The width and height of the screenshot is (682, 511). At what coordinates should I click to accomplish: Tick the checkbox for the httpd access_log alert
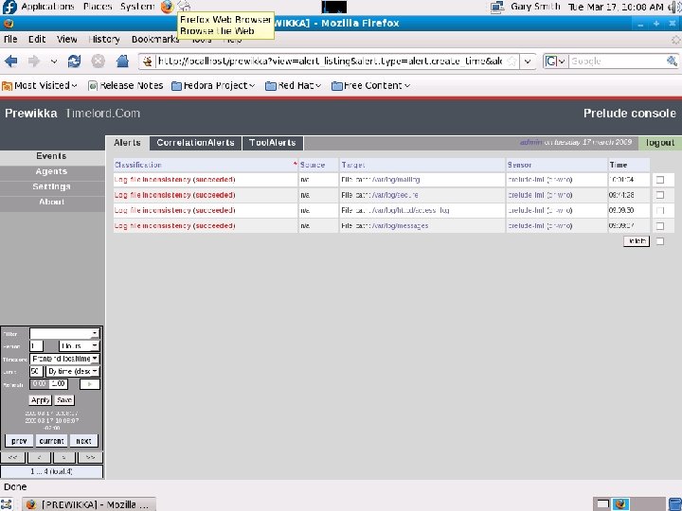660,210
